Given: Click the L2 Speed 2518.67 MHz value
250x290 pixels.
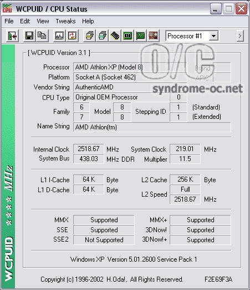Looking at the screenshot, I should pyautogui.click(x=185, y=199).
